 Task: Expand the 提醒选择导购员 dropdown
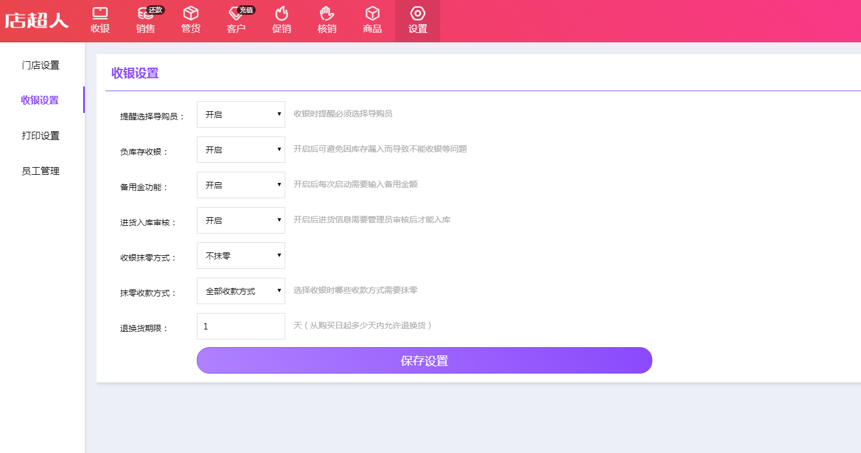(x=241, y=114)
